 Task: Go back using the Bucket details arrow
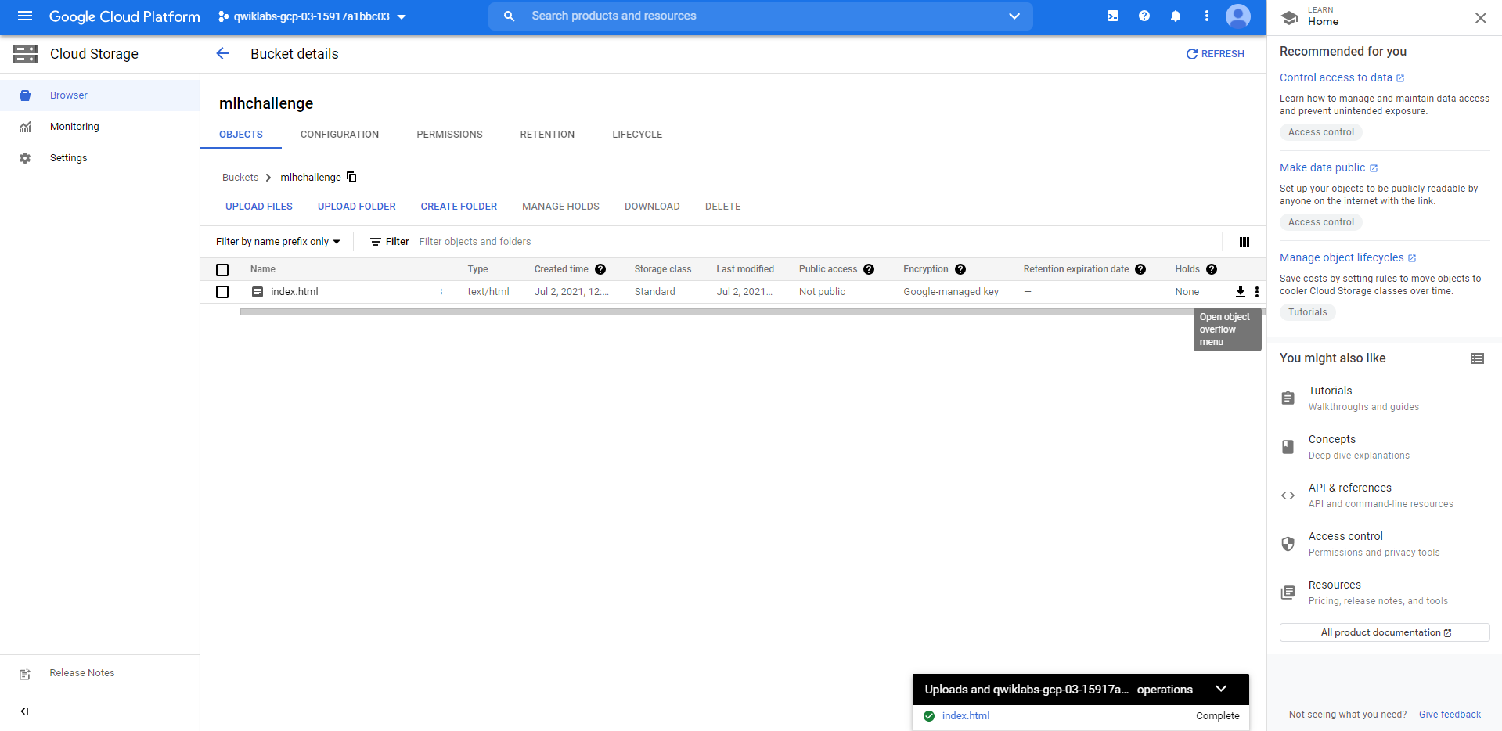(222, 53)
